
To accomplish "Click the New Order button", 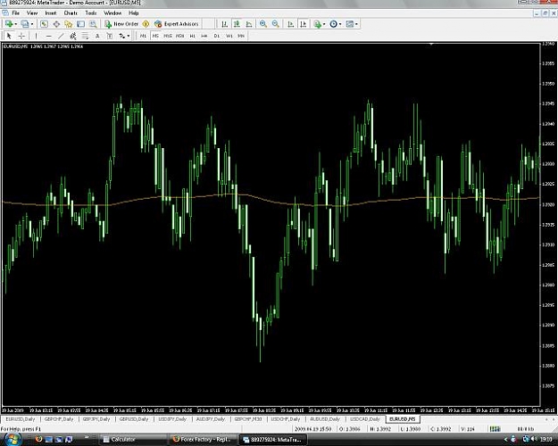I will pos(121,24).
